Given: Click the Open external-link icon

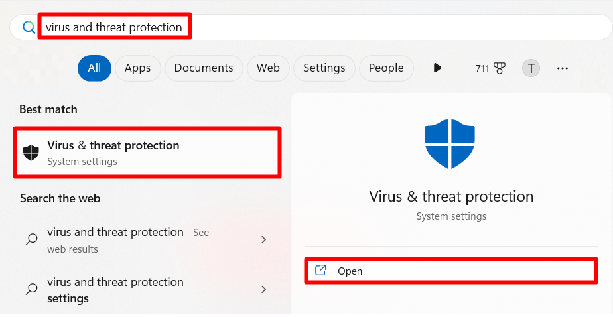Looking at the screenshot, I should tap(320, 271).
